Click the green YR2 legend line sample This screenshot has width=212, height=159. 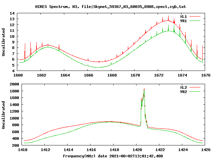click(195, 92)
